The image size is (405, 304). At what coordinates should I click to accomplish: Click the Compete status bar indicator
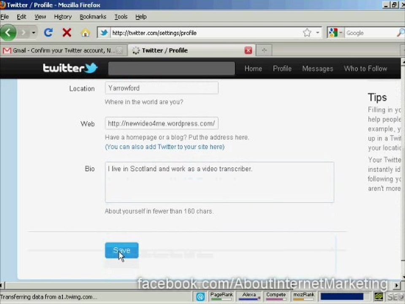(x=276, y=296)
